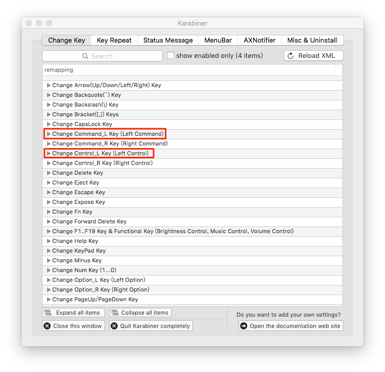Expand the Change Minus Key triangle
This screenshot has width=385, height=372.
(x=49, y=260)
